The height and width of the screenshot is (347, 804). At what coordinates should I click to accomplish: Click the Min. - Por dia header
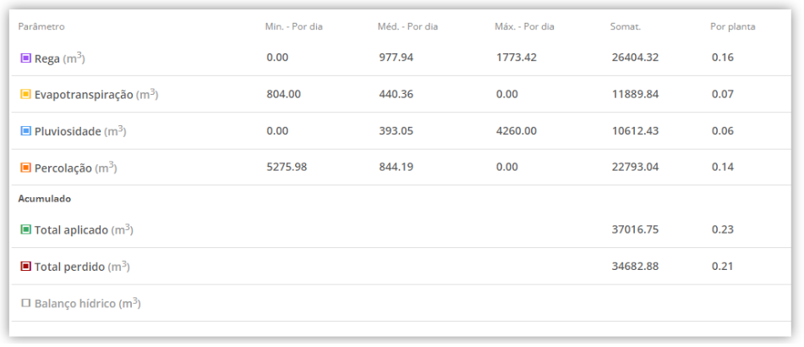[x=294, y=27]
